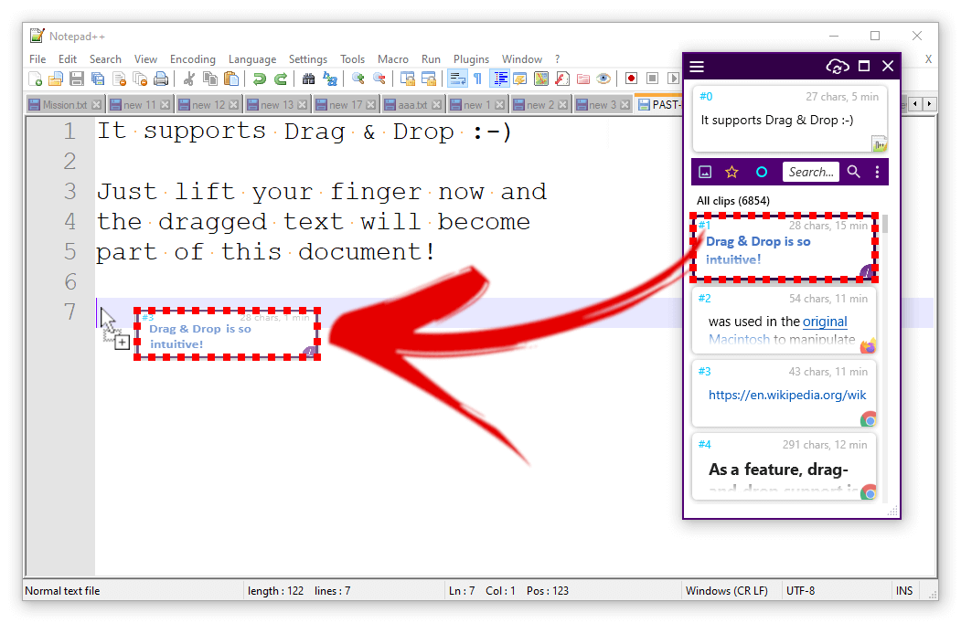Toggle the cyan circle filter in clipboard panel
The height and width of the screenshot is (623, 961).
click(x=761, y=172)
